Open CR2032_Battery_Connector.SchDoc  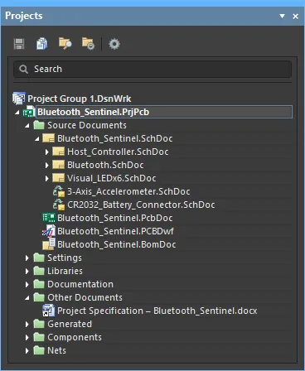point(141,205)
